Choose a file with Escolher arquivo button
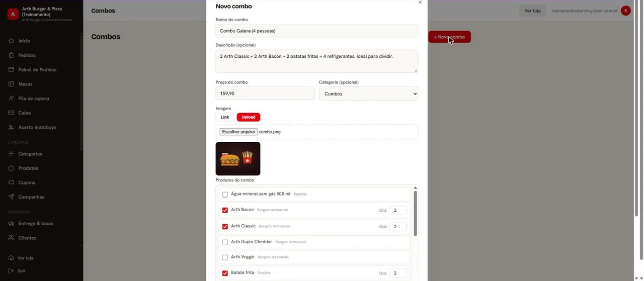 coord(238,132)
